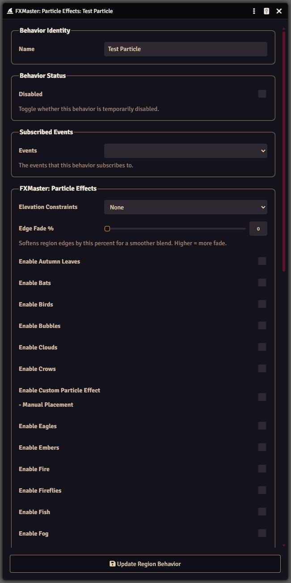291x583 pixels.
Task: Click the Subscribed Events section heading
Action: [x=46, y=132]
